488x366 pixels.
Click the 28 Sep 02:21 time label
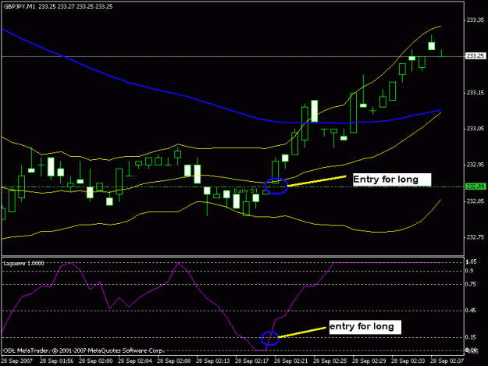[291, 361]
